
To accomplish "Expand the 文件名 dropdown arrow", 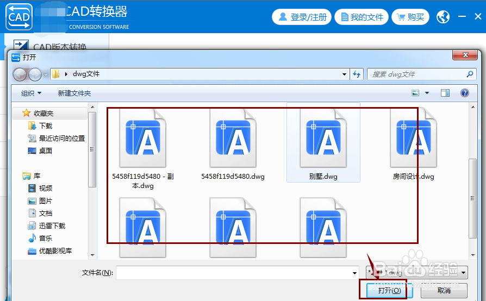I will [x=354, y=273].
